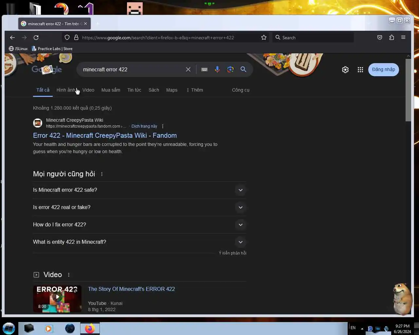Open the Google apps grid icon
The width and height of the screenshot is (419, 335).
tap(360, 70)
